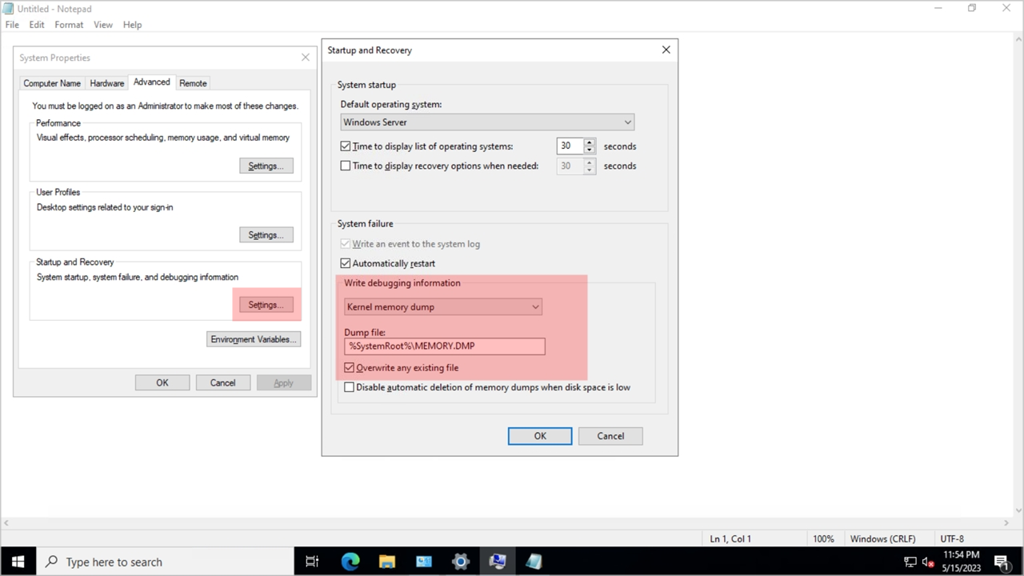Click the muted volume tray icon
Image resolution: width=1024 pixels, height=576 pixels.
(929, 562)
